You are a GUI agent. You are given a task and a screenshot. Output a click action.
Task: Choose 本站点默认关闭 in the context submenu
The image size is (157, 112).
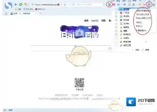coord(142,15)
